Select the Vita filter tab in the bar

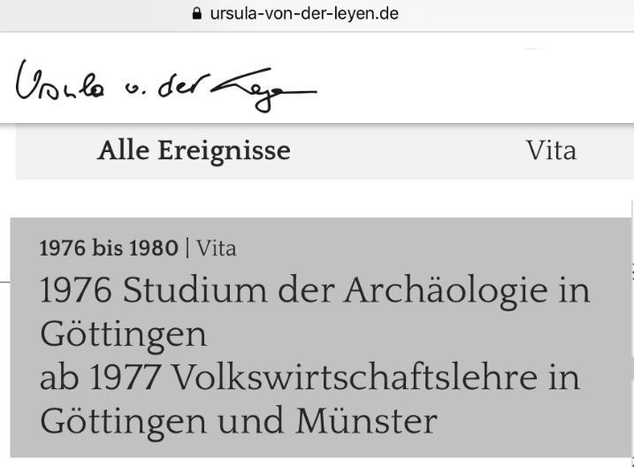point(551,151)
